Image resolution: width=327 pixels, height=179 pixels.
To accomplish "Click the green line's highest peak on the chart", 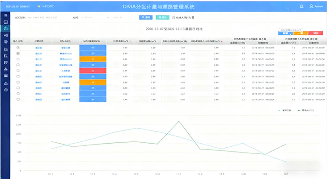I will (179, 121).
